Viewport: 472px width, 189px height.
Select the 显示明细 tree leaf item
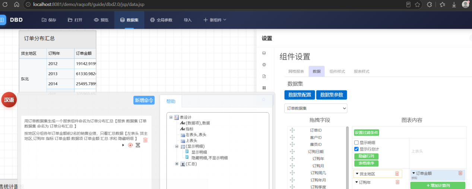click(199, 152)
